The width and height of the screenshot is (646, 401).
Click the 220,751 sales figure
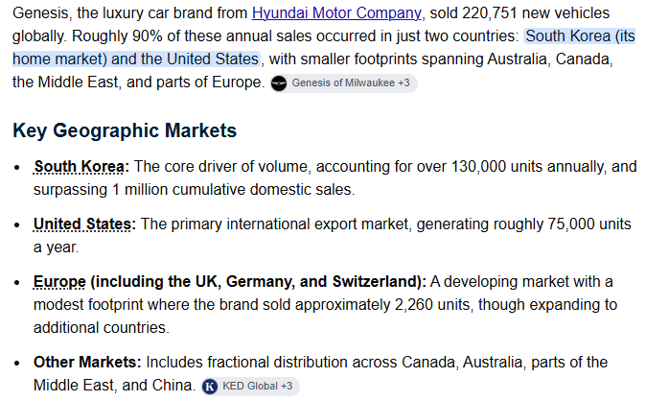point(489,13)
